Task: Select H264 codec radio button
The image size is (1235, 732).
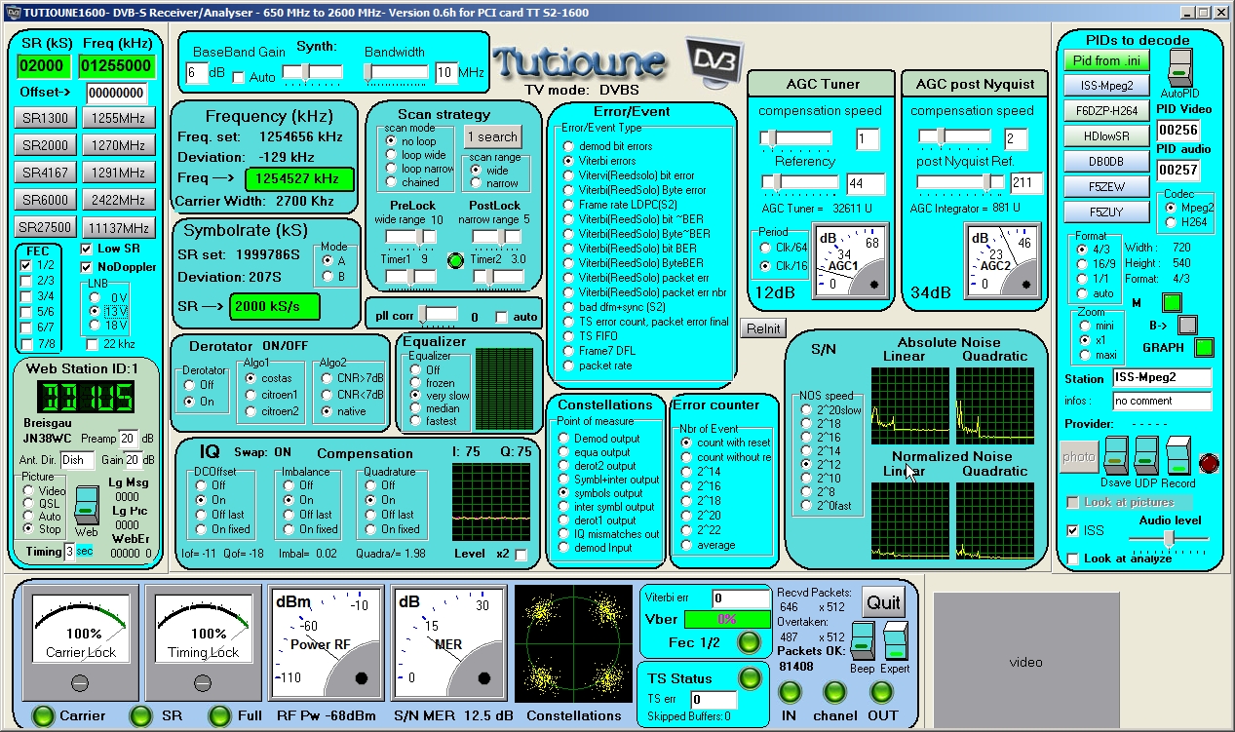Action: [x=1172, y=222]
